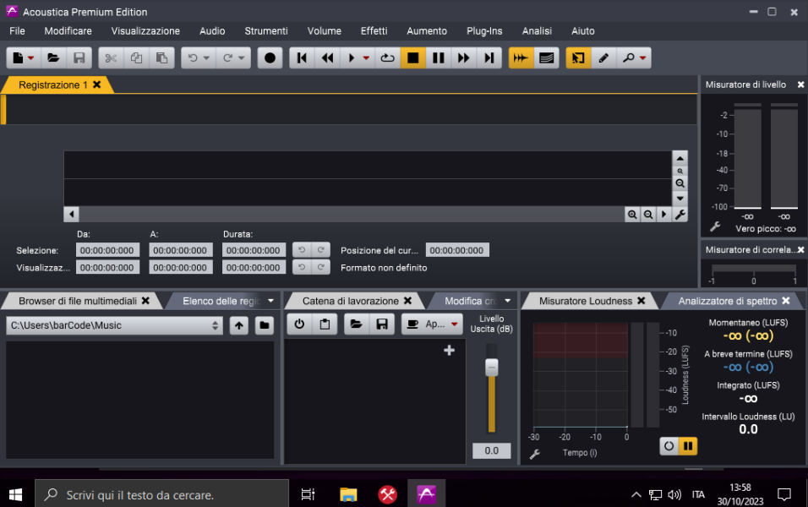Image resolution: width=808 pixels, height=507 pixels.
Task: Click the Ap... apply button
Action: pos(428,324)
